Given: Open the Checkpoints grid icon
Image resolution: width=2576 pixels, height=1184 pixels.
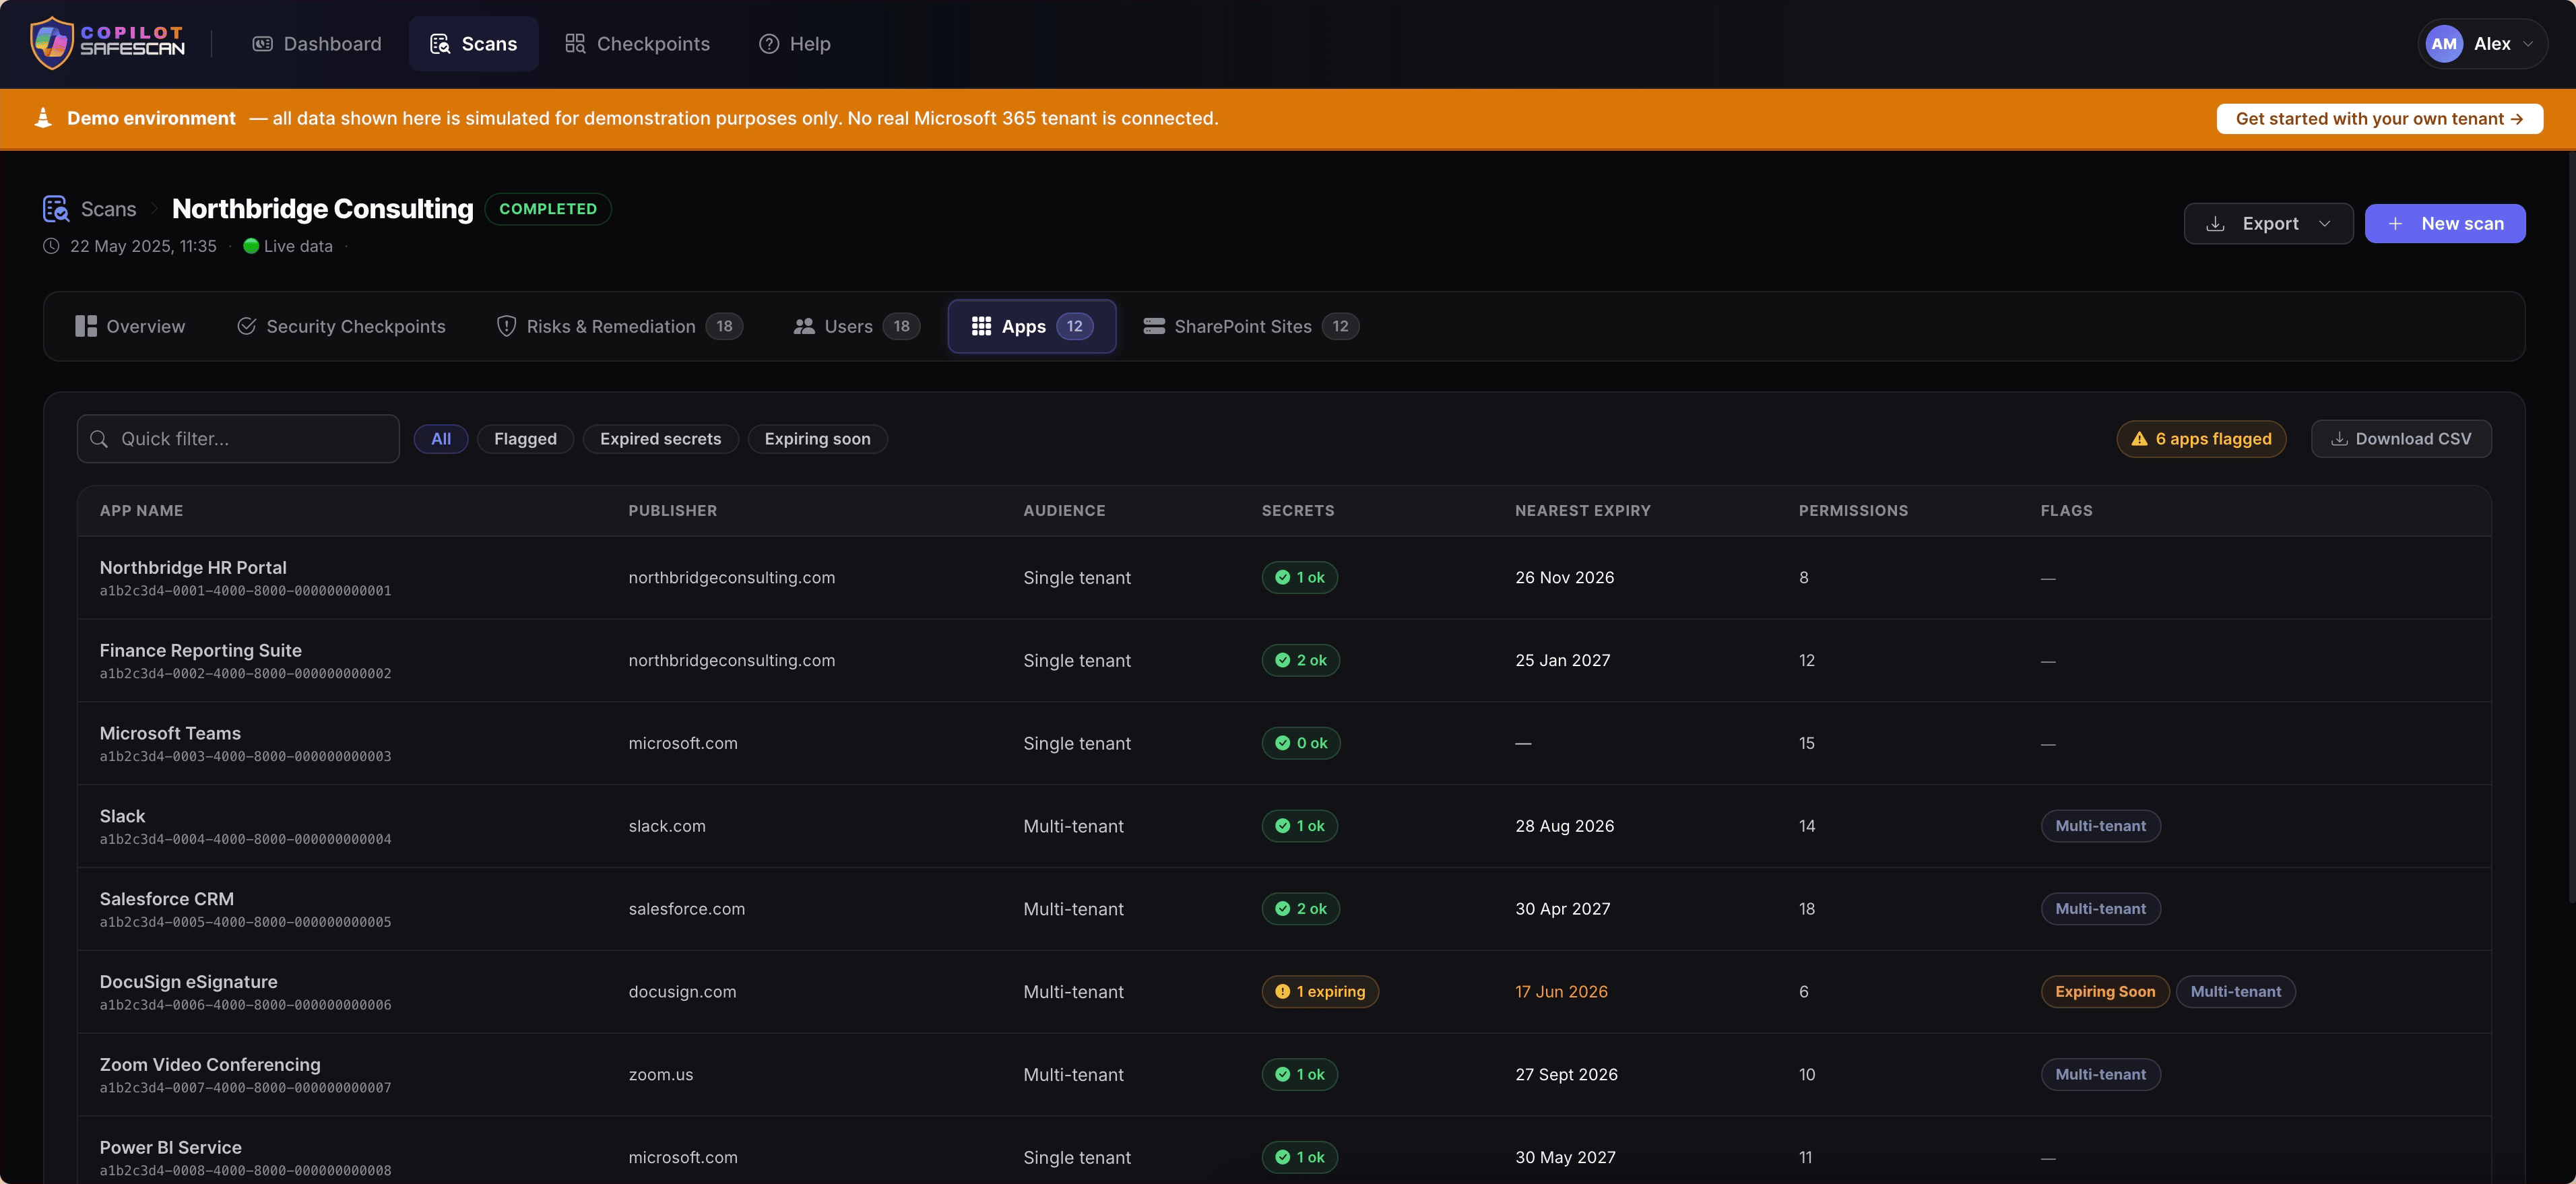Looking at the screenshot, I should pyautogui.click(x=574, y=43).
